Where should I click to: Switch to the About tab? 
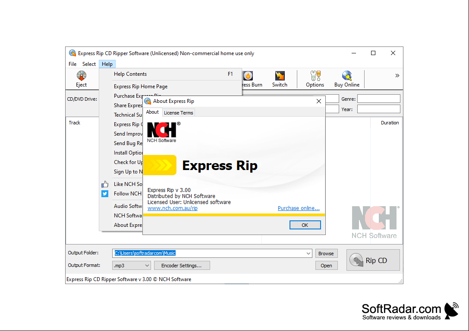(x=153, y=112)
